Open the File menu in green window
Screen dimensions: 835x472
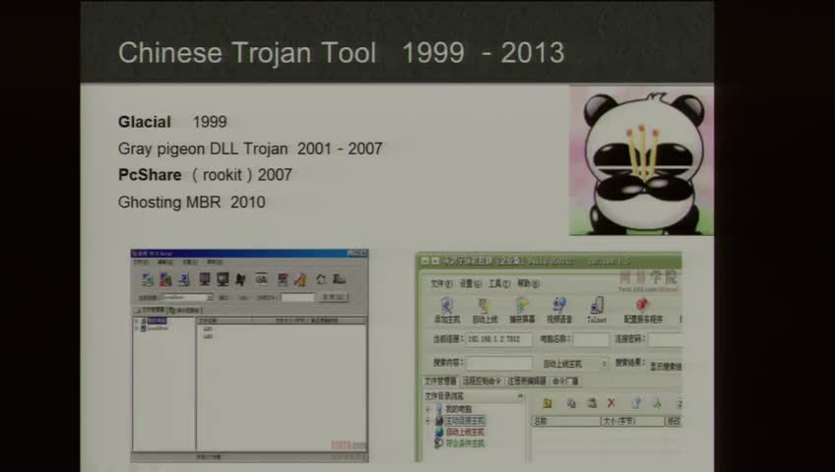pyautogui.click(x=441, y=284)
